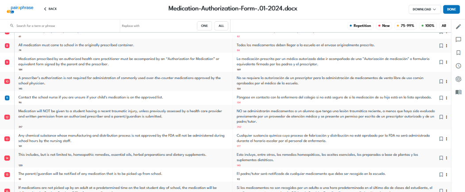Go Back to previous page
The image size is (465, 192).
pyautogui.click(x=50, y=9)
